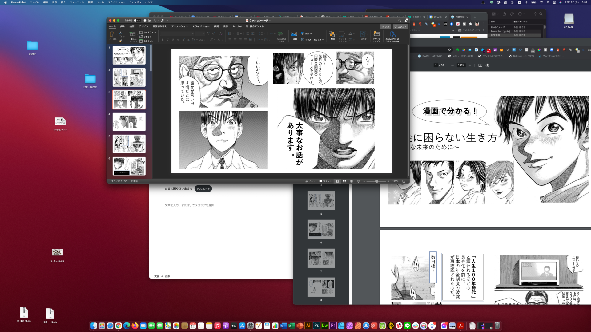Screen dimensions: 591x332
Task: Click the Redo arrow in PowerPoint title bar
Action: 162,21
